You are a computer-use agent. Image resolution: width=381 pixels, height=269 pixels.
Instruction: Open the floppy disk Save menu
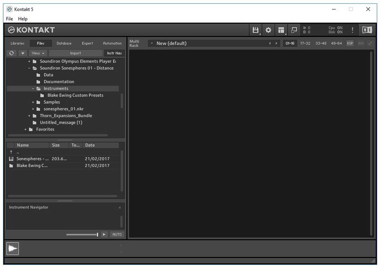click(x=256, y=30)
